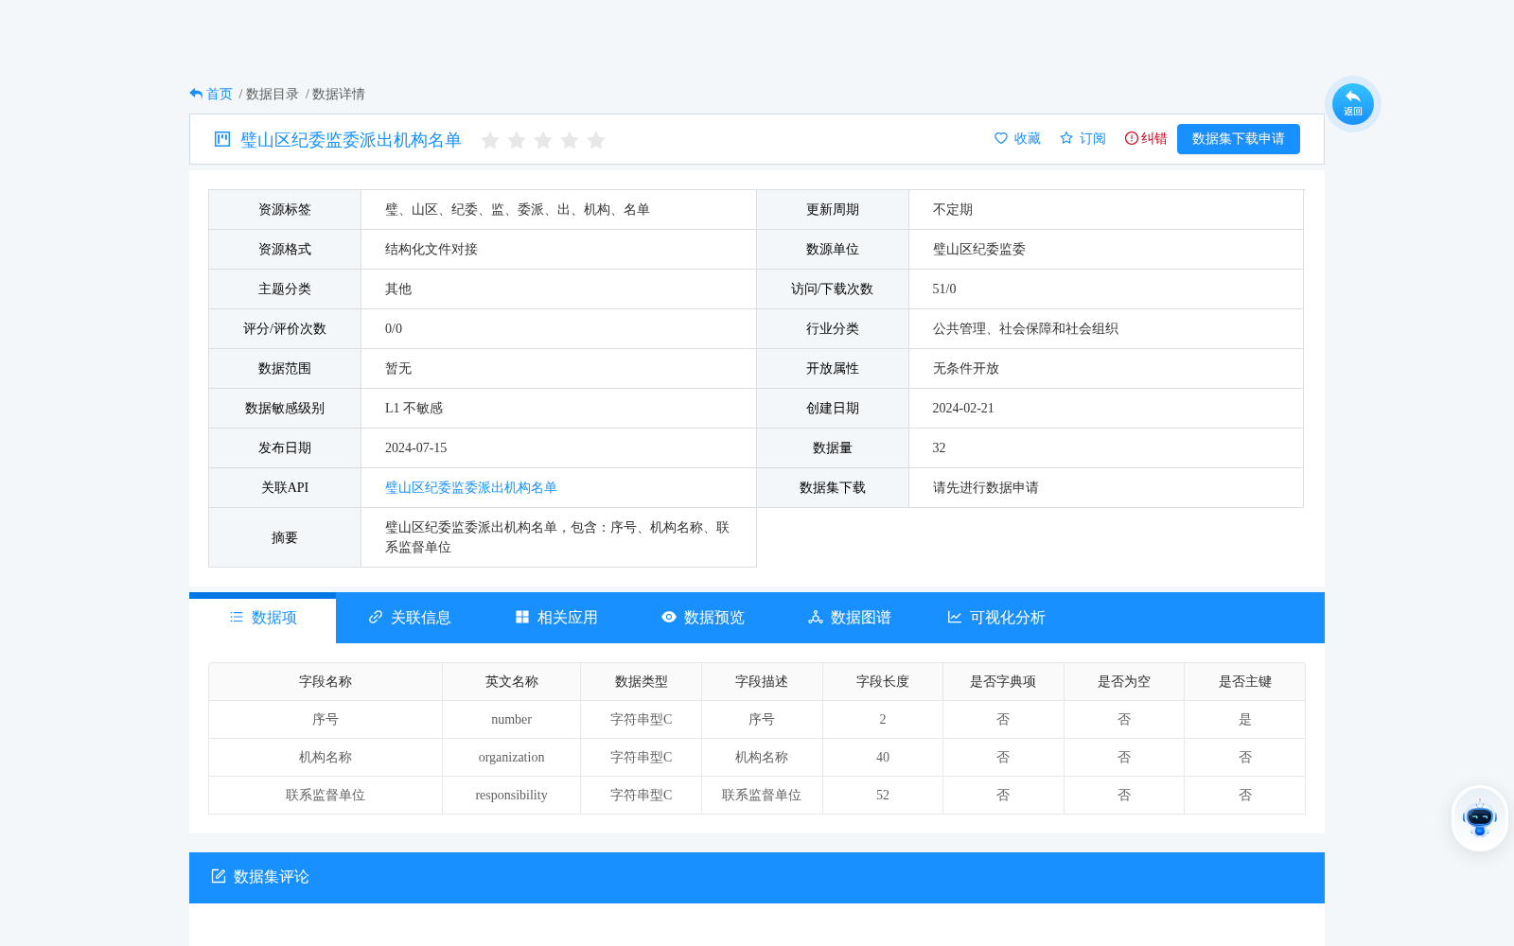Click the 不定期 update cycle value
1514x946 pixels.
coord(953,209)
